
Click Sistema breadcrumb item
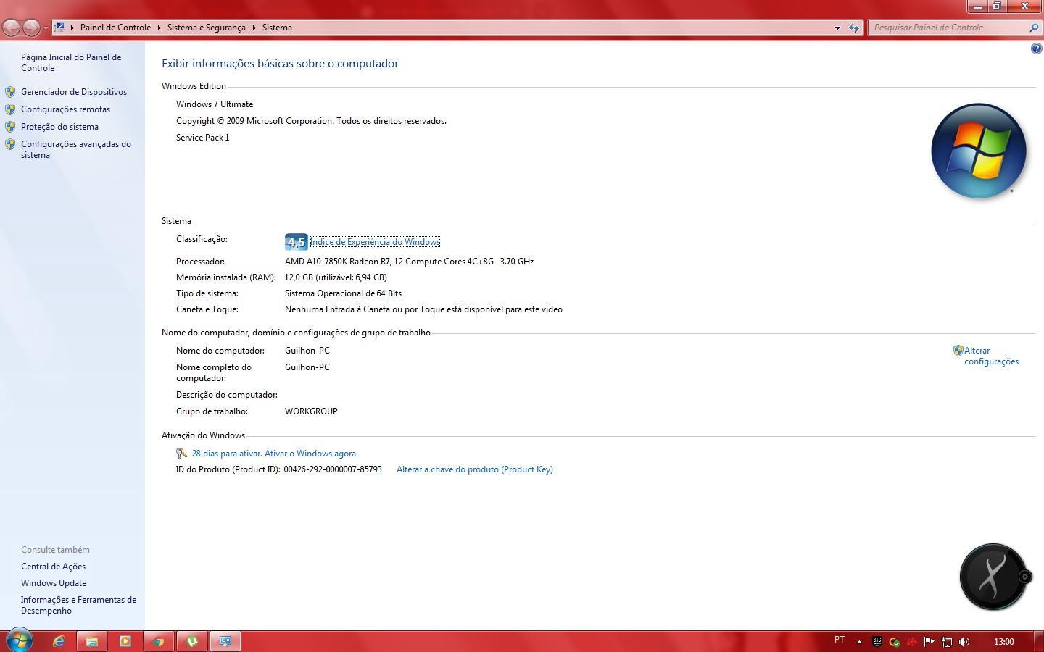coord(277,28)
